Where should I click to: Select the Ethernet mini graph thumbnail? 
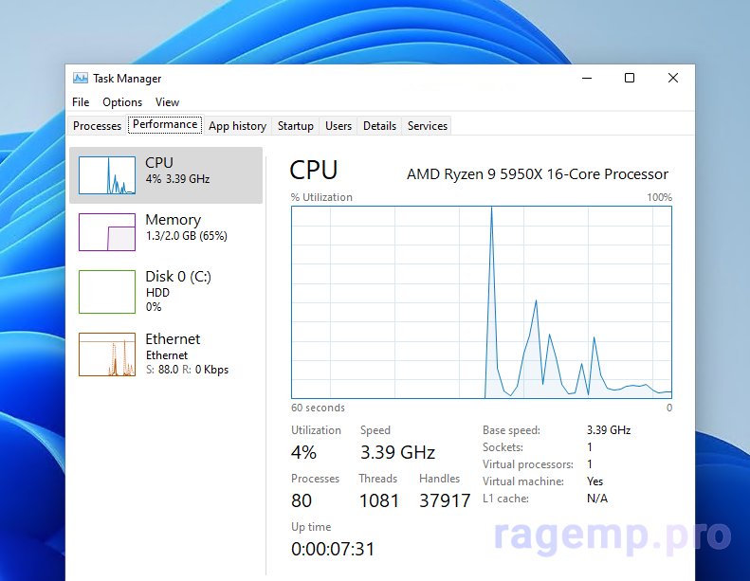coord(107,354)
